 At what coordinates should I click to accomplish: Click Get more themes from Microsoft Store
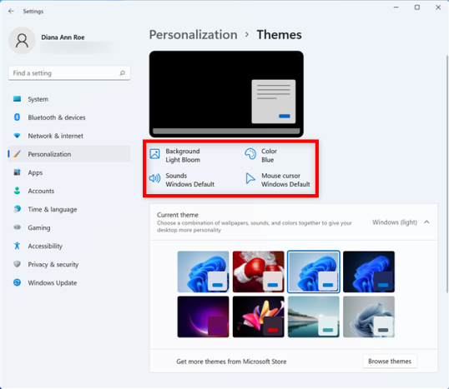(231, 362)
